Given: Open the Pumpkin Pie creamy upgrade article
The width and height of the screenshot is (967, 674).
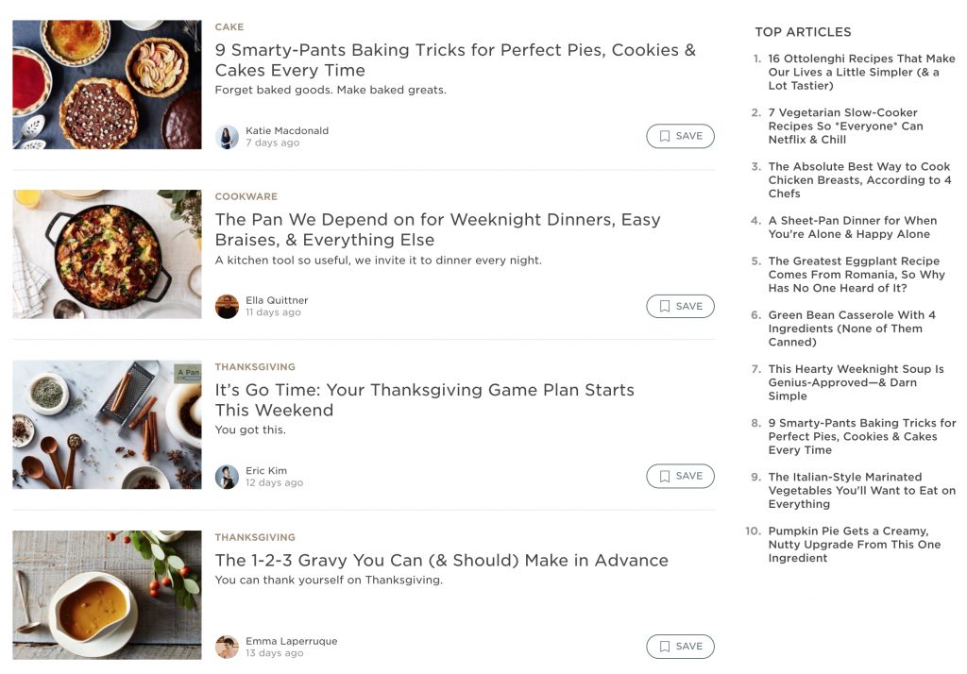Looking at the screenshot, I should click(854, 545).
